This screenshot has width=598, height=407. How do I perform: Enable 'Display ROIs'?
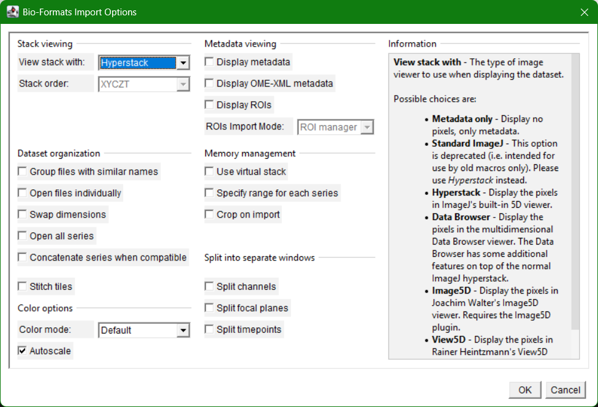pyautogui.click(x=208, y=105)
